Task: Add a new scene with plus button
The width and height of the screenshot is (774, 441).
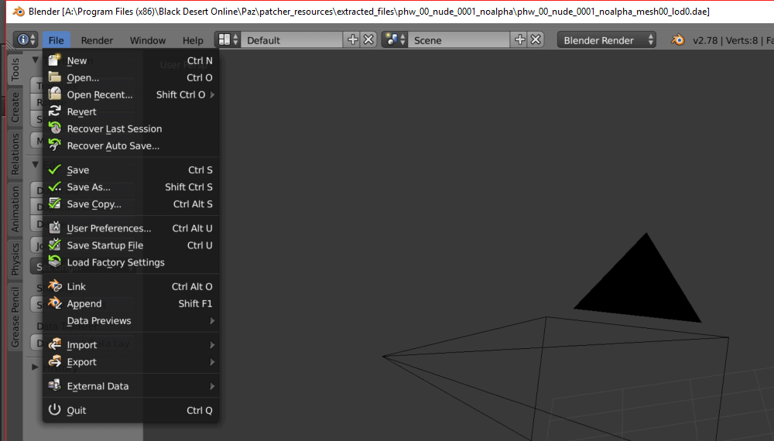Action: coord(520,40)
